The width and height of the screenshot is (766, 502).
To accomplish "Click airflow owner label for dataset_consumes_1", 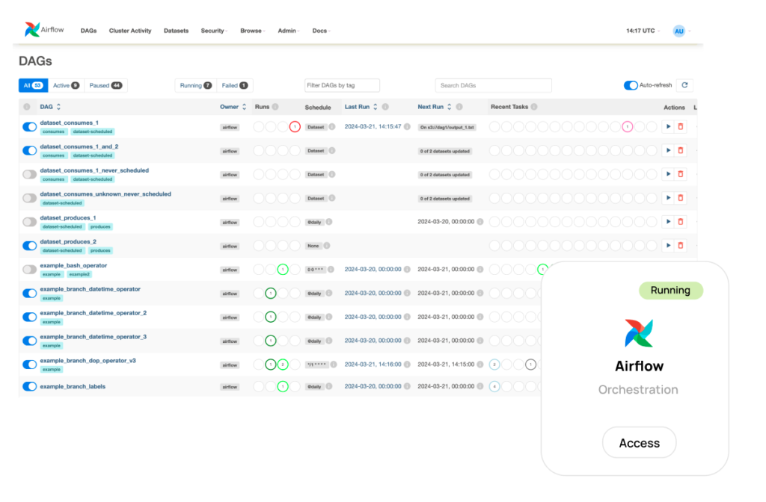I will [x=230, y=127].
